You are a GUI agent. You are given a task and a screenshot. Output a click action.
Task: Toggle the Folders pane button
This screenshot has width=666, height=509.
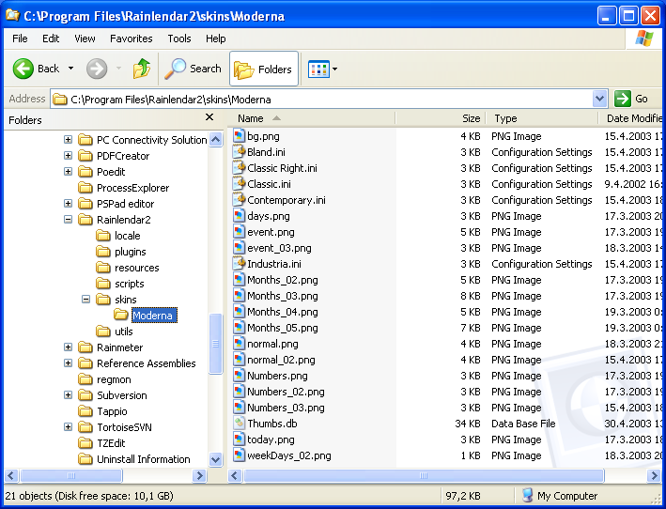pos(264,69)
